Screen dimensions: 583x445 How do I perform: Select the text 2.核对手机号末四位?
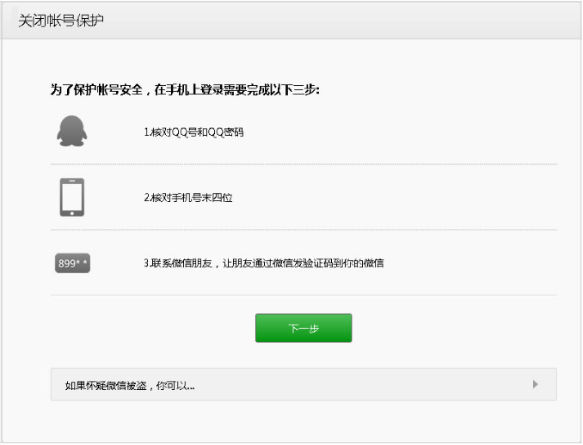pos(188,198)
